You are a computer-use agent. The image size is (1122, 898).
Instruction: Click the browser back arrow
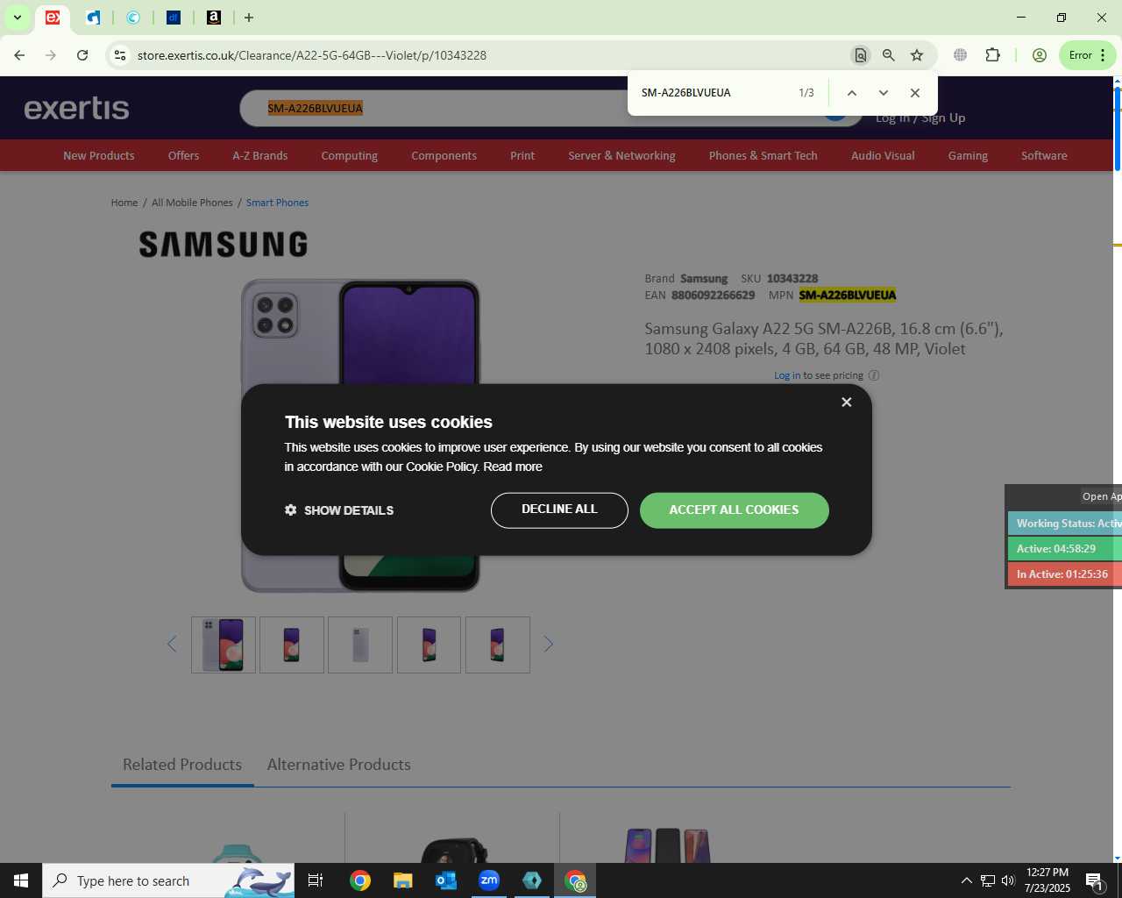click(x=19, y=55)
